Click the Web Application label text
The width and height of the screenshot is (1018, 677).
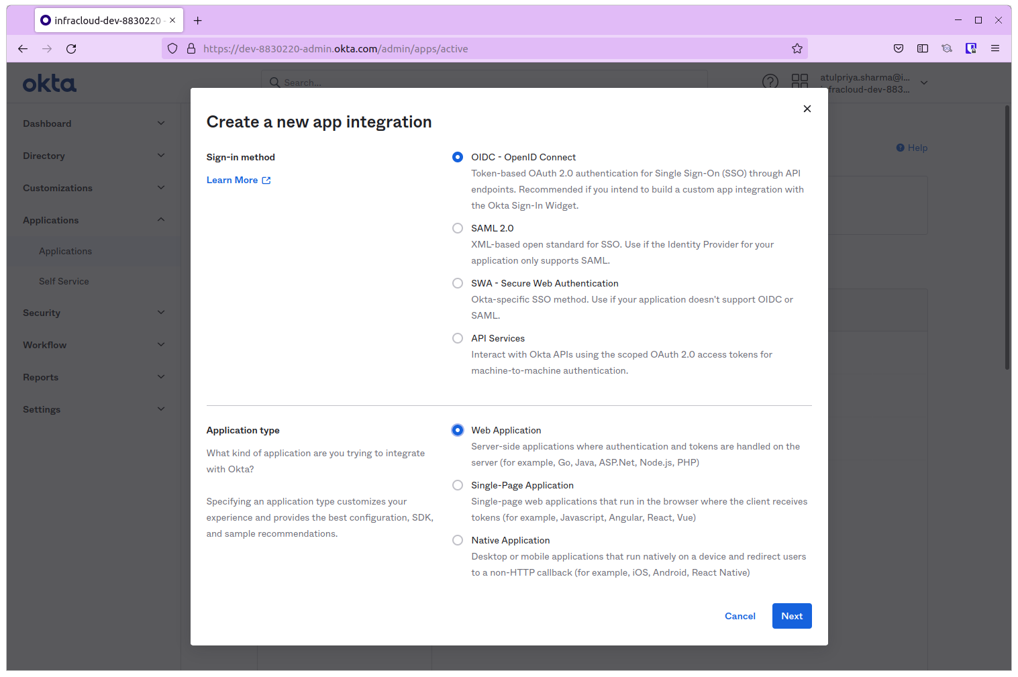click(x=506, y=430)
